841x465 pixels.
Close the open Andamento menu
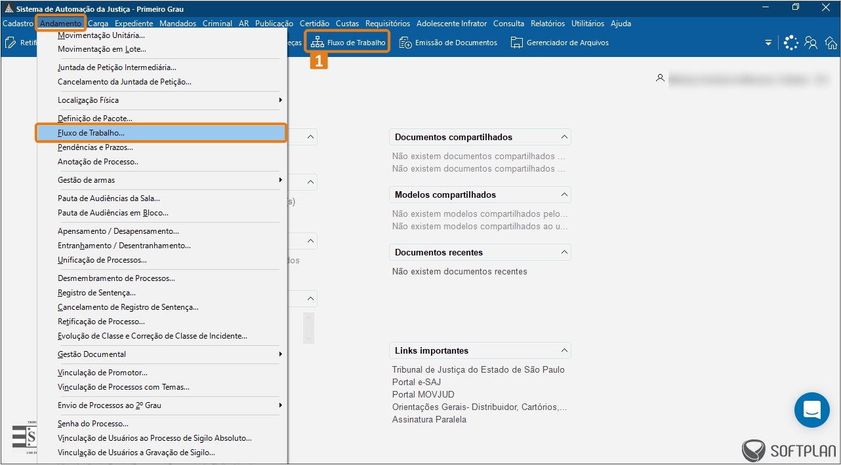61,24
